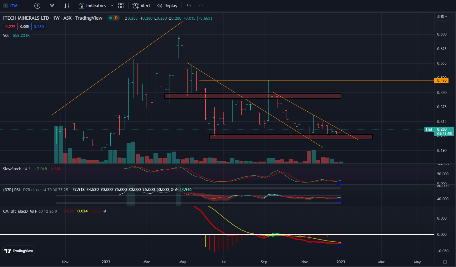Click the 2023 date on time axis
456x267 pixels.
pos(341,262)
